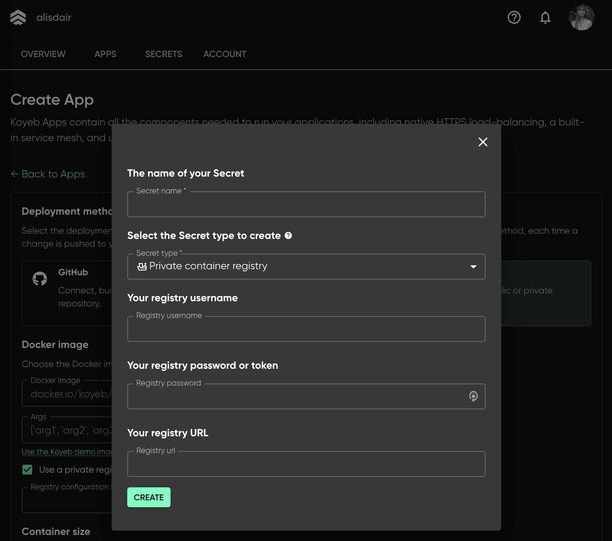This screenshot has width=612, height=541.
Task: Focus the Secret name input field
Action: pyautogui.click(x=306, y=205)
